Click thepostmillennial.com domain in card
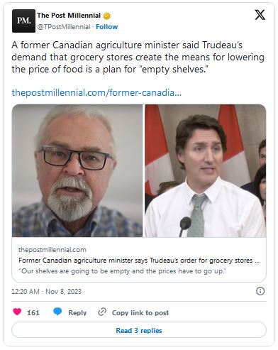This screenshot has height=350, width=278. [52, 250]
